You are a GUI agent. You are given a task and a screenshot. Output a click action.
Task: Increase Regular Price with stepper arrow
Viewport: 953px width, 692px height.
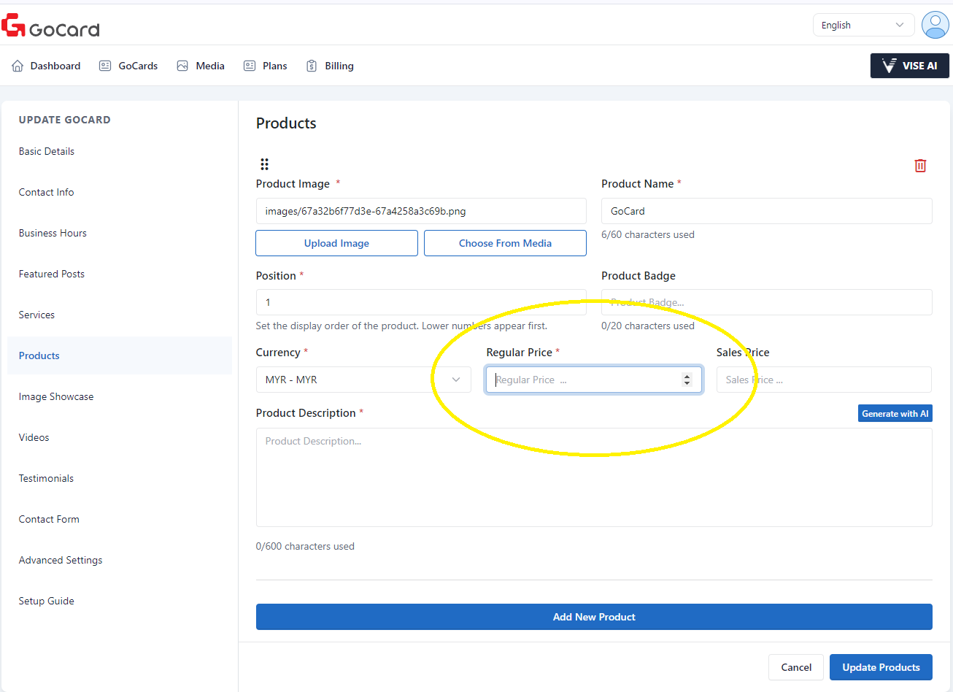click(687, 376)
